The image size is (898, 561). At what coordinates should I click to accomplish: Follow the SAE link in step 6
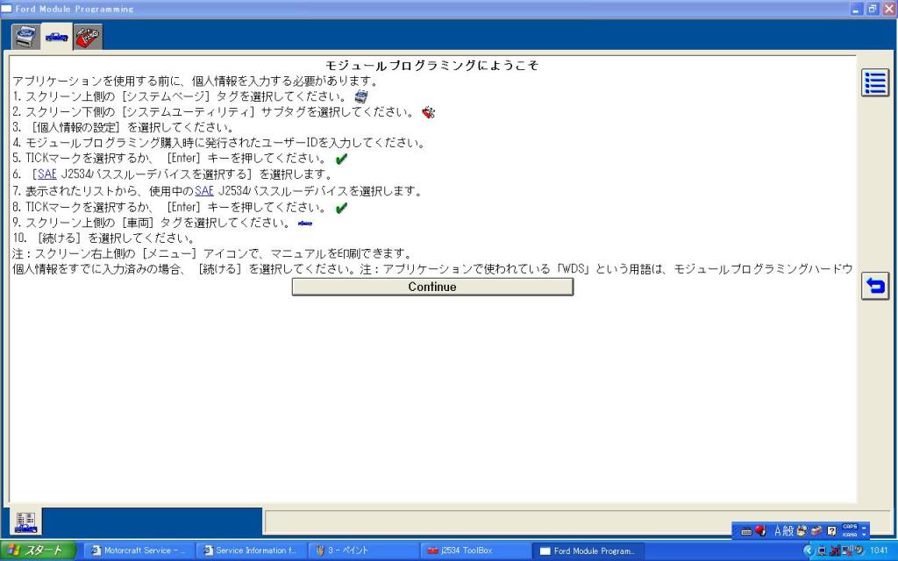tap(47, 174)
